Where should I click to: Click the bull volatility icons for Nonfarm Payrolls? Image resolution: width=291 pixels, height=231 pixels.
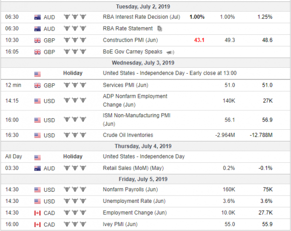click(x=75, y=190)
